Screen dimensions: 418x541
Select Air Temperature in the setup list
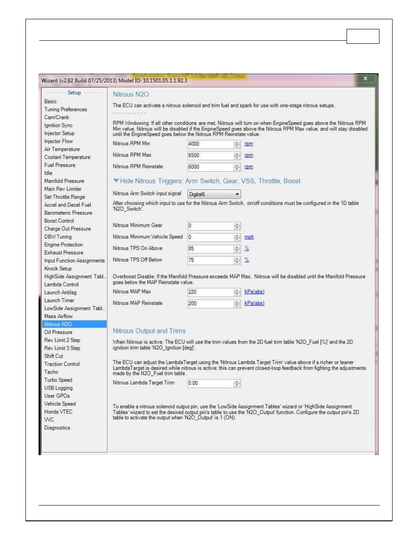62,149
